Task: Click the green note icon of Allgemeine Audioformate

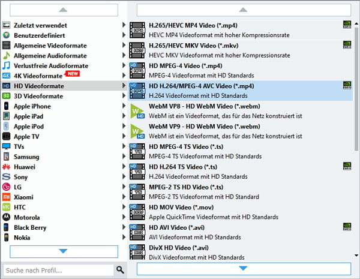Action: [7, 56]
